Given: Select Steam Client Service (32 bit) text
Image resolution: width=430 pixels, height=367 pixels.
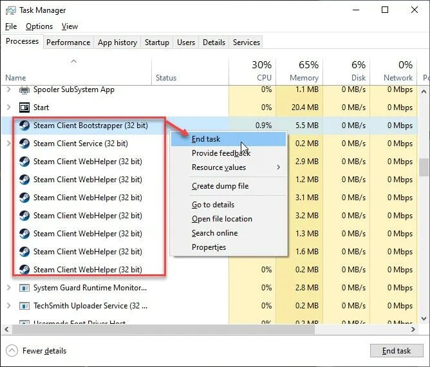Looking at the screenshot, I should (x=80, y=144).
